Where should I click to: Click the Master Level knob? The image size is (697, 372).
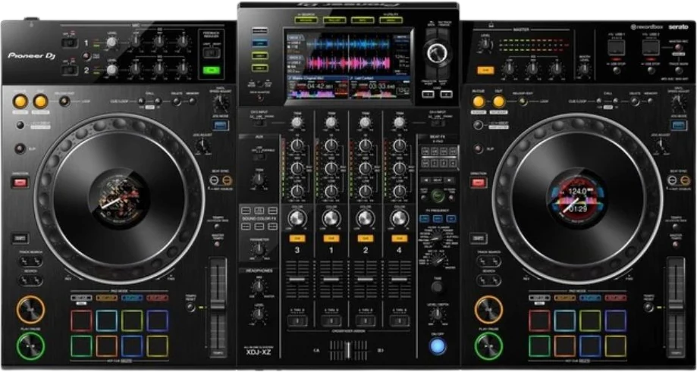coord(486,43)
